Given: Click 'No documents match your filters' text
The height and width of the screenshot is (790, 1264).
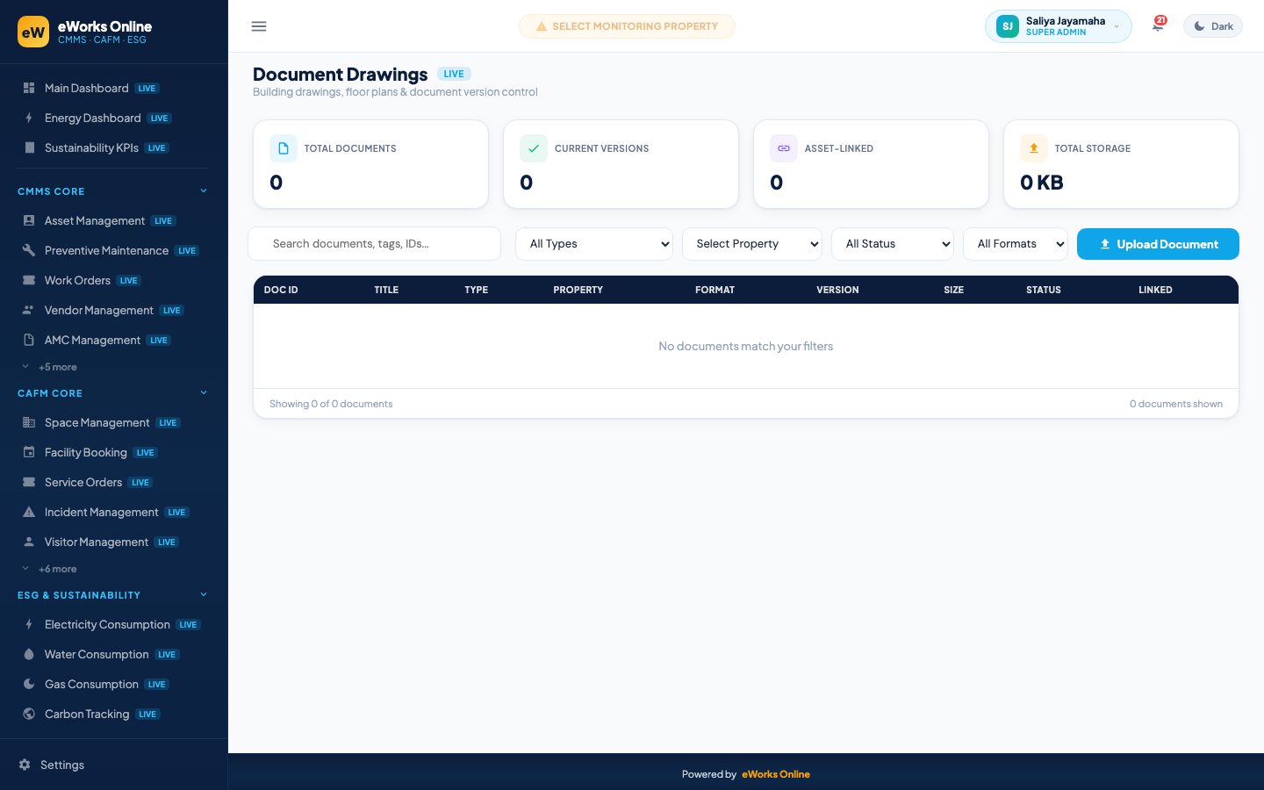Looking at the screenshot, I should (746, 346).
